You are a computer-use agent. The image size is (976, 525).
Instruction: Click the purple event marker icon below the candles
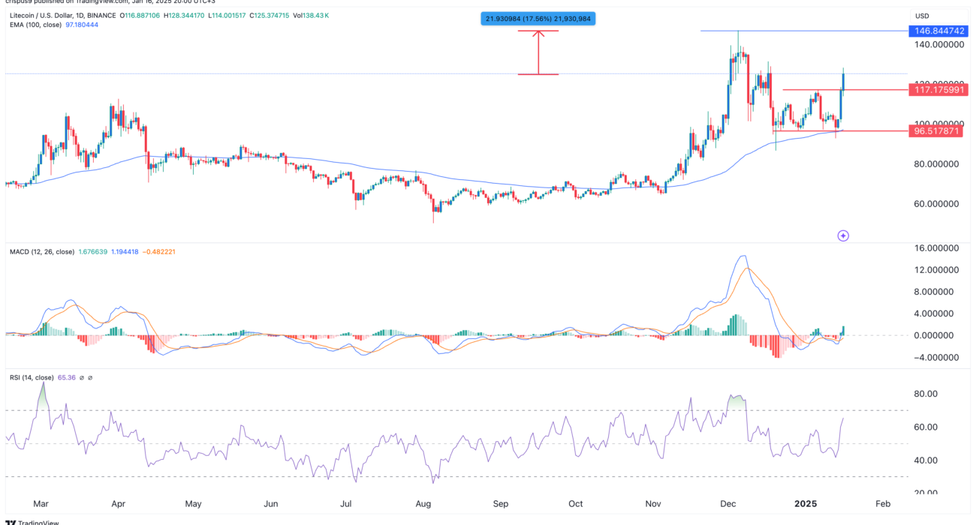coord(843,235)
